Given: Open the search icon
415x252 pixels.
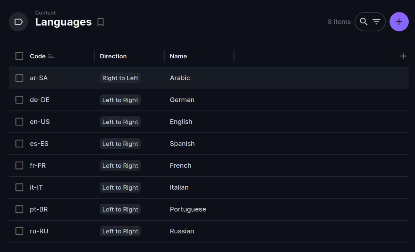Looking at the screenshot, I should coord(364,22).
